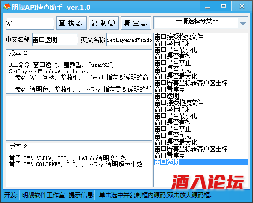This screenshot has width=253, height=203.
Task: Click the 查找(F) search button
Action: pyautogui.click(x=71, y=23)
